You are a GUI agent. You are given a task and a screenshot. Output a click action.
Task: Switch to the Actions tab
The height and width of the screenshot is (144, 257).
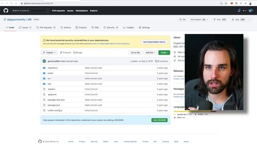66,28
